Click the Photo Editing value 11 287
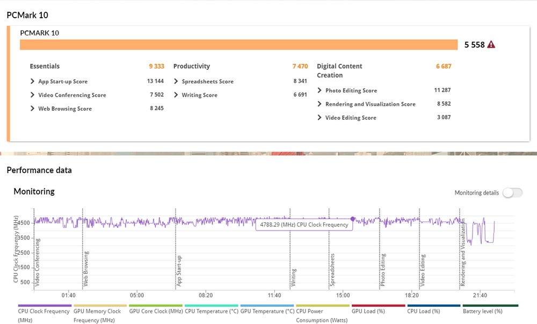 442,90
